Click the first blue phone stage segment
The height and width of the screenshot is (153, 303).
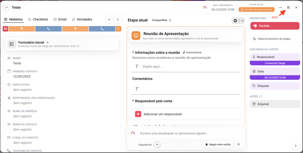(x=49, y=29)
